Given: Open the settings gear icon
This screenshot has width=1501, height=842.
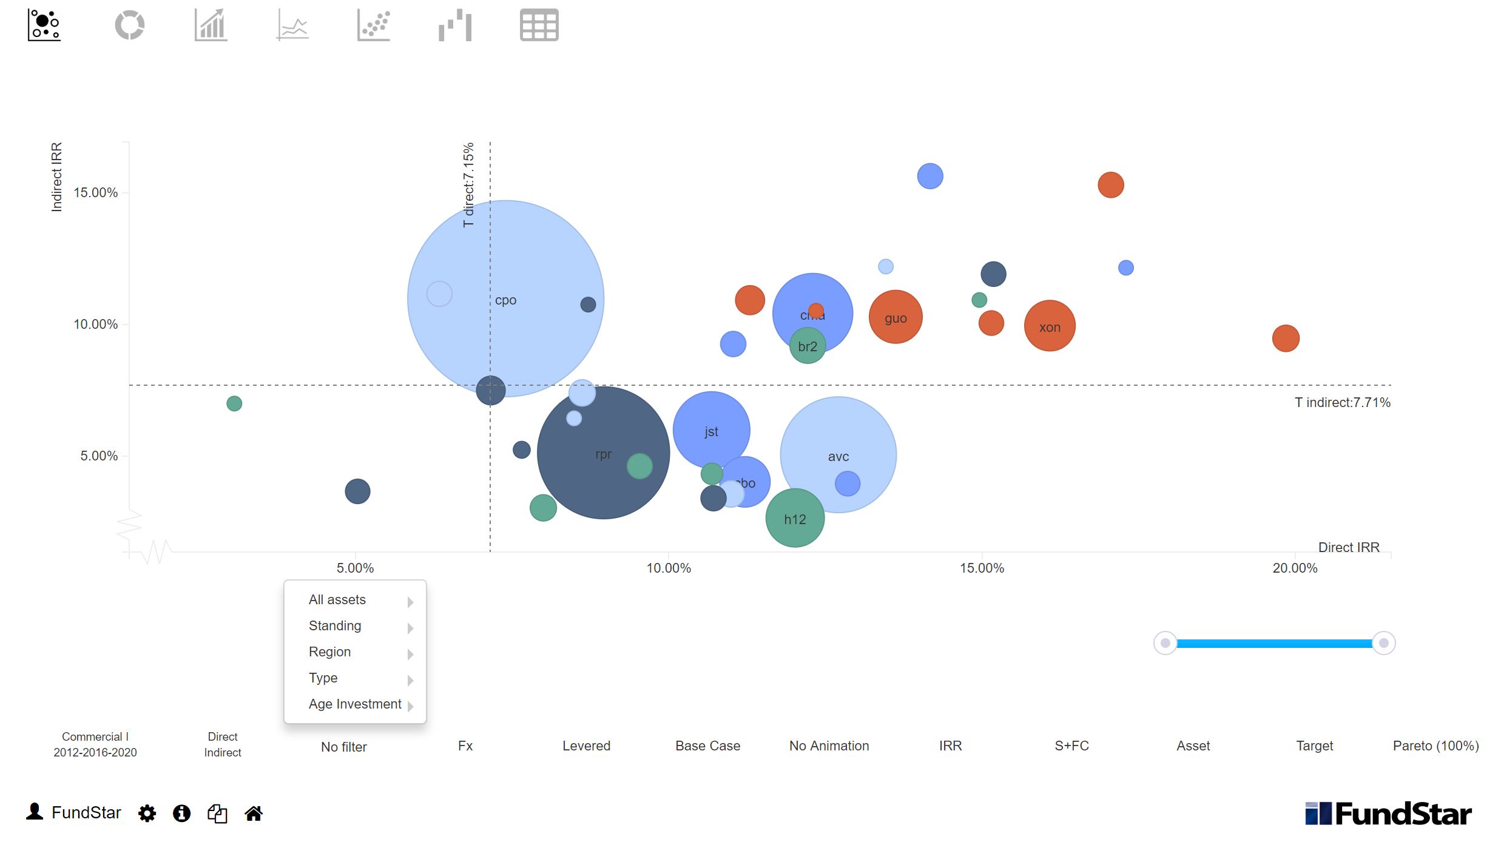Looking at the screenshot, I should click(147, 813).
